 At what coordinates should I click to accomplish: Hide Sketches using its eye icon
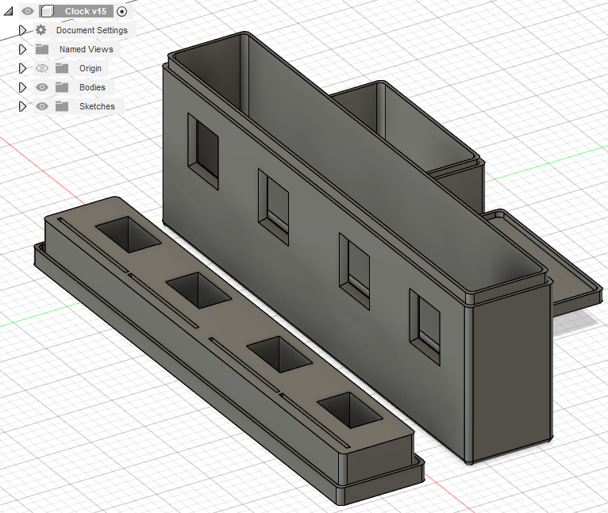[x=42, y=106]
